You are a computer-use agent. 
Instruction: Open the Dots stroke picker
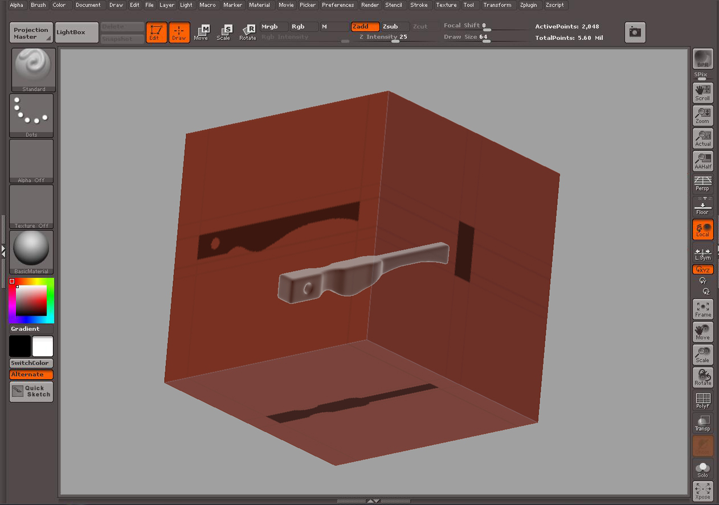[x=32, y=115]
